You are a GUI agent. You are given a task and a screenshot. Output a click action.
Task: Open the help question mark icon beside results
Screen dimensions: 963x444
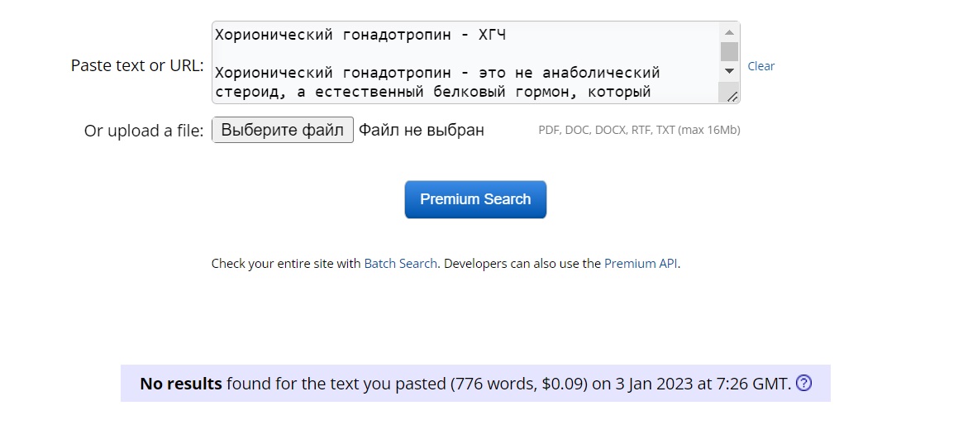point(803,383)
